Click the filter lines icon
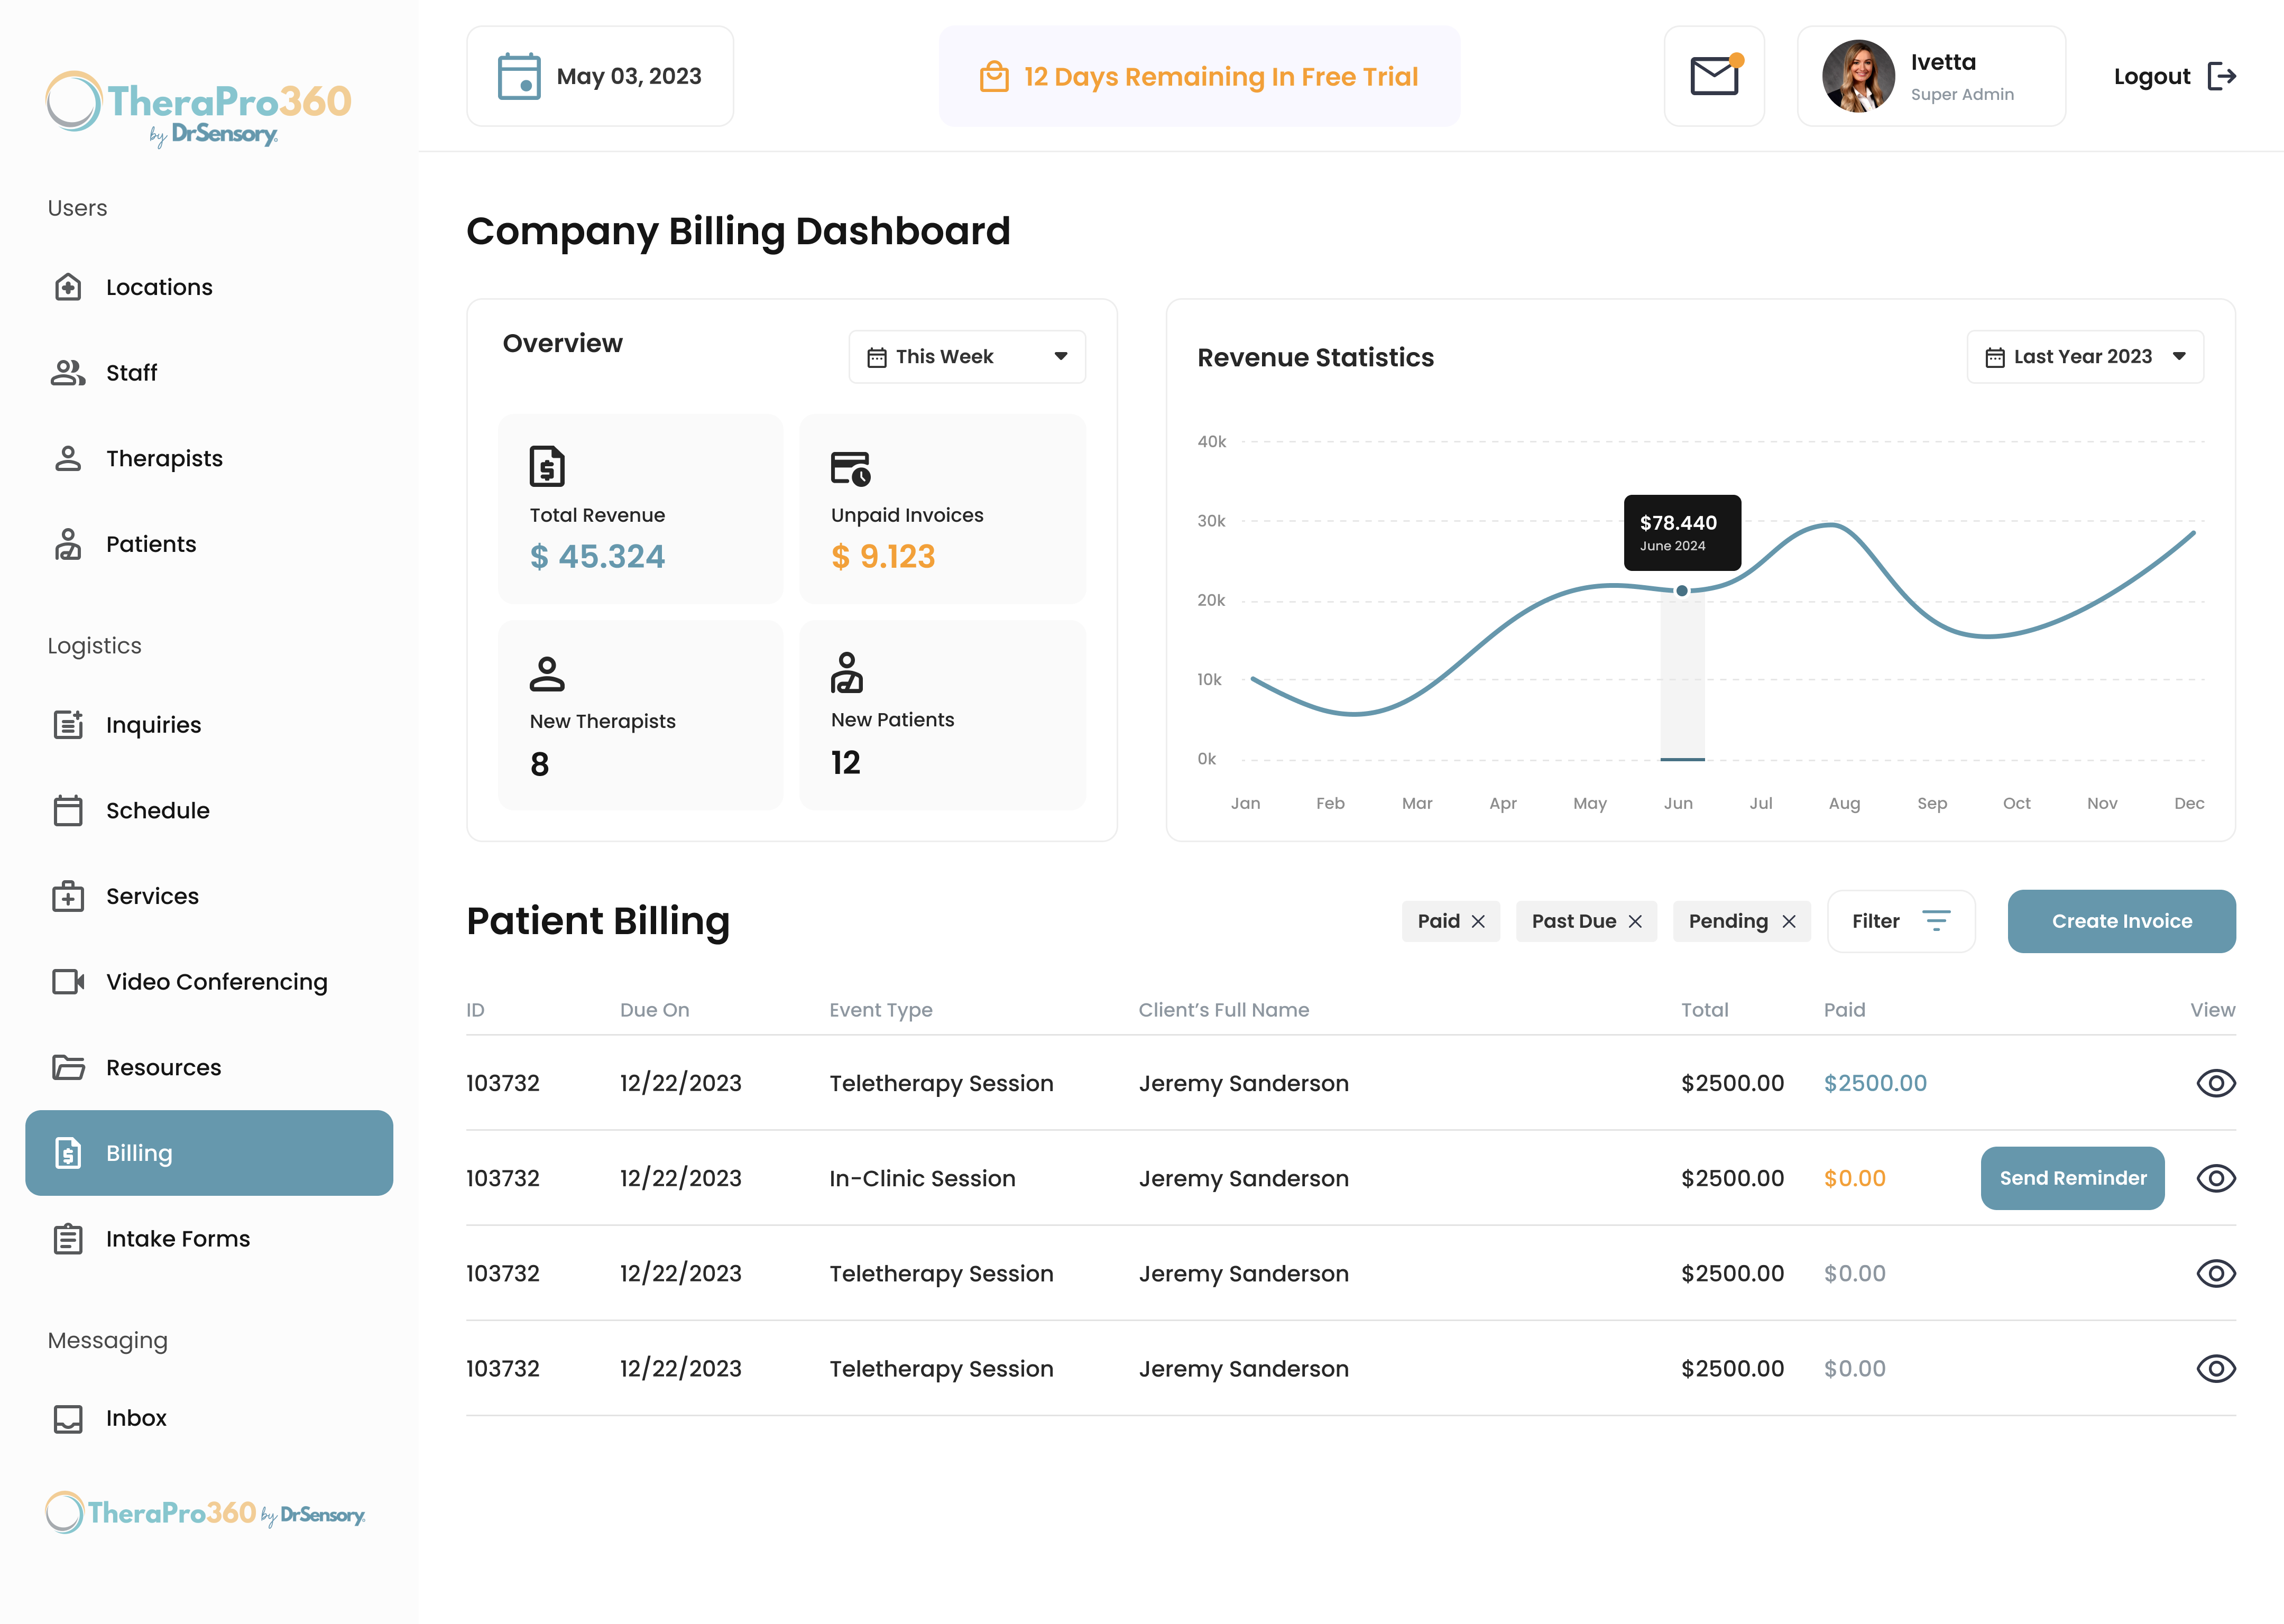Image resolution: width=2284 pixels, height=1624 pixels. click(1937, 921)
